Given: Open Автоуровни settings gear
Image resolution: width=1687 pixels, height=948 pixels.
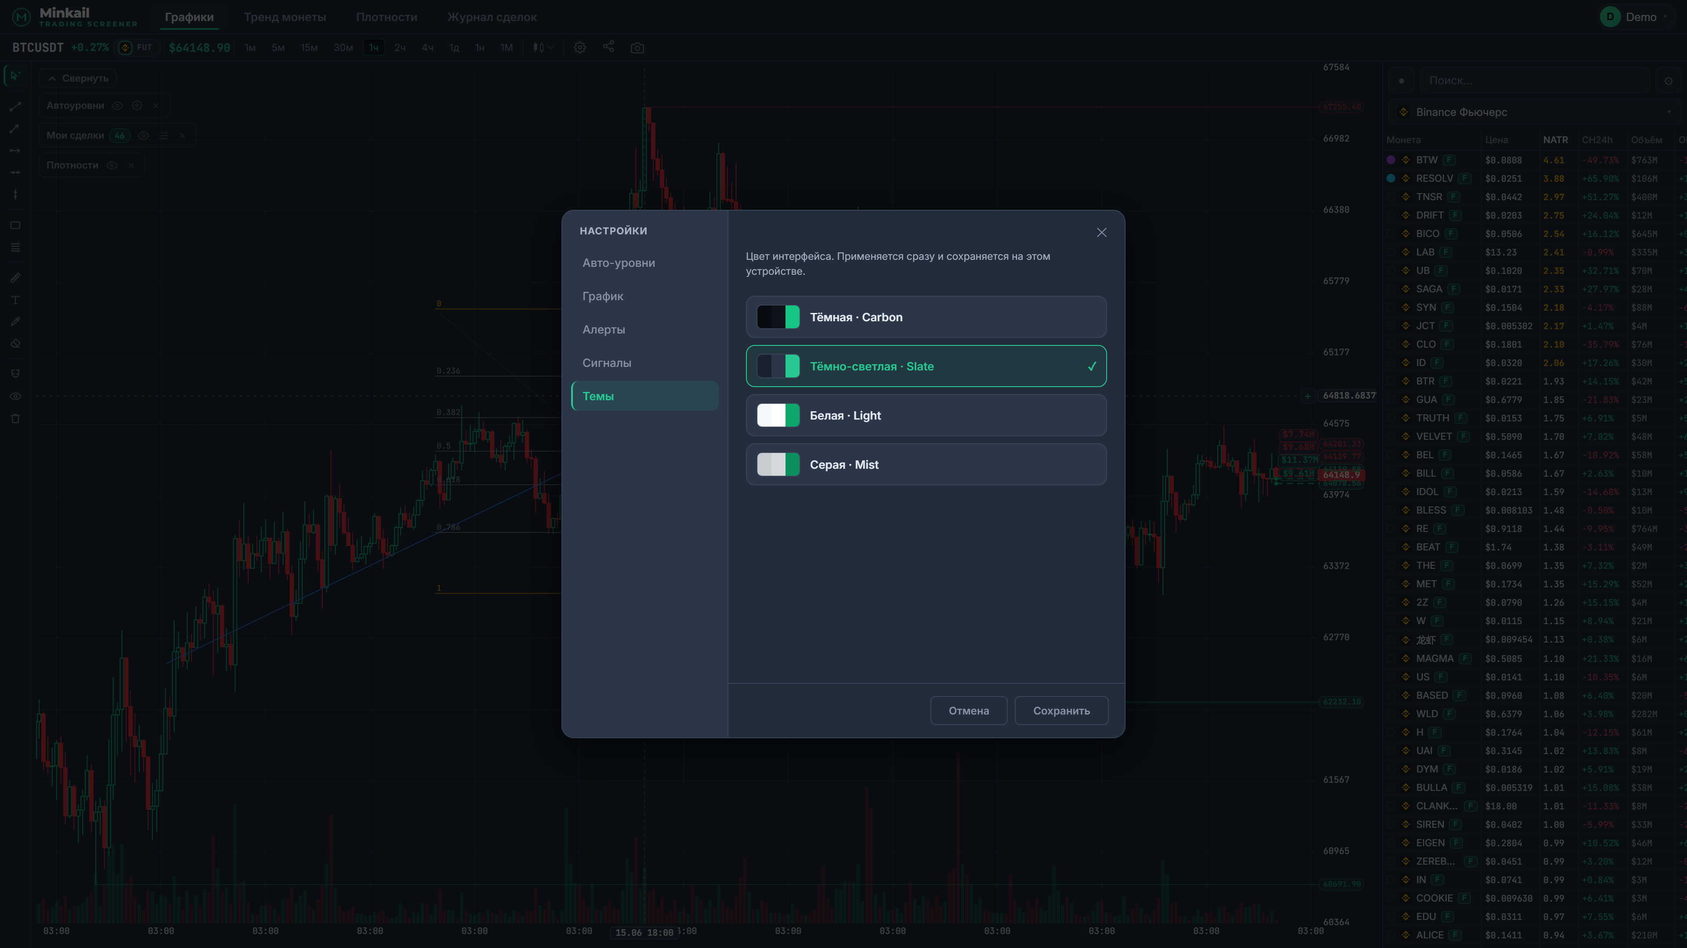Looking at the screenshot, I should [137, 105].
